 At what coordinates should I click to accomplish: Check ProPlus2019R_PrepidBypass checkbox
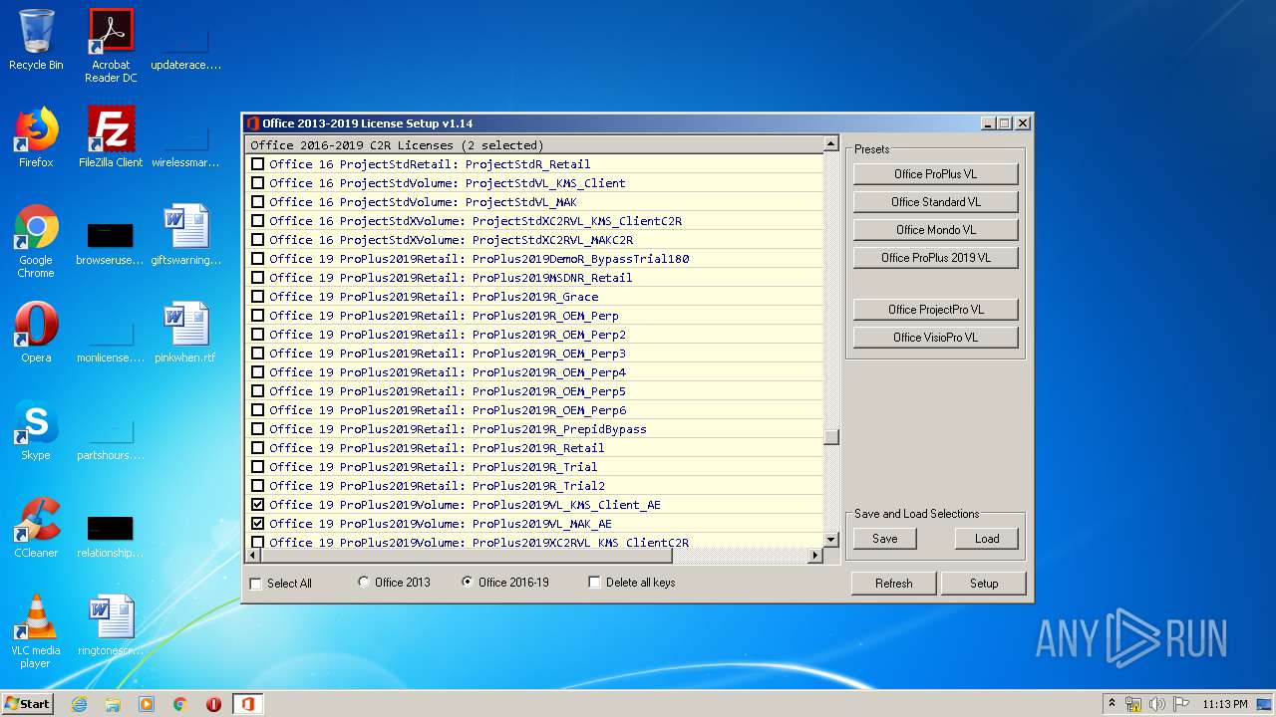(257, 429)
